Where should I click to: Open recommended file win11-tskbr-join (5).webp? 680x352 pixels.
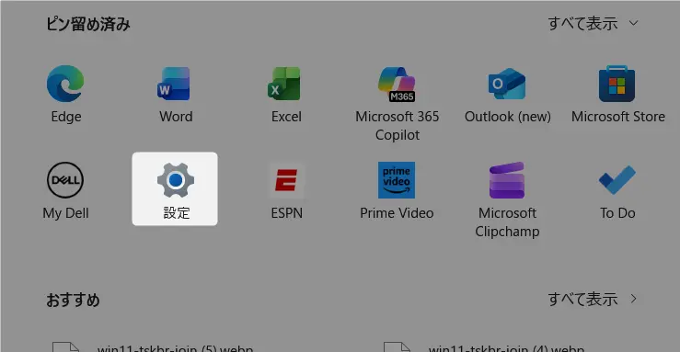pos(153,347)
